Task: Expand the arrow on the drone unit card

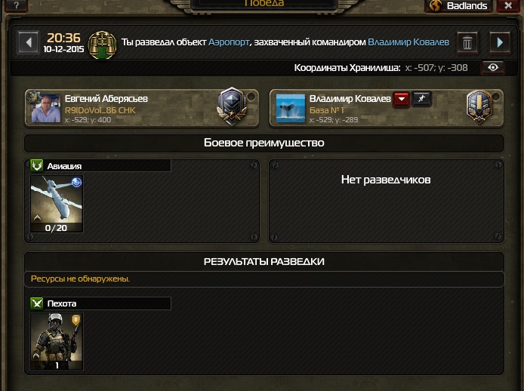Action: (x=38, y=218)
